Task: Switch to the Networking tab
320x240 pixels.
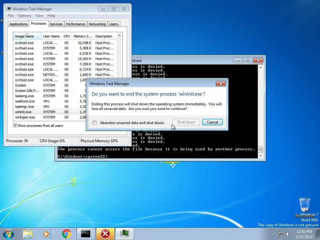Action: tap(97, 24)
